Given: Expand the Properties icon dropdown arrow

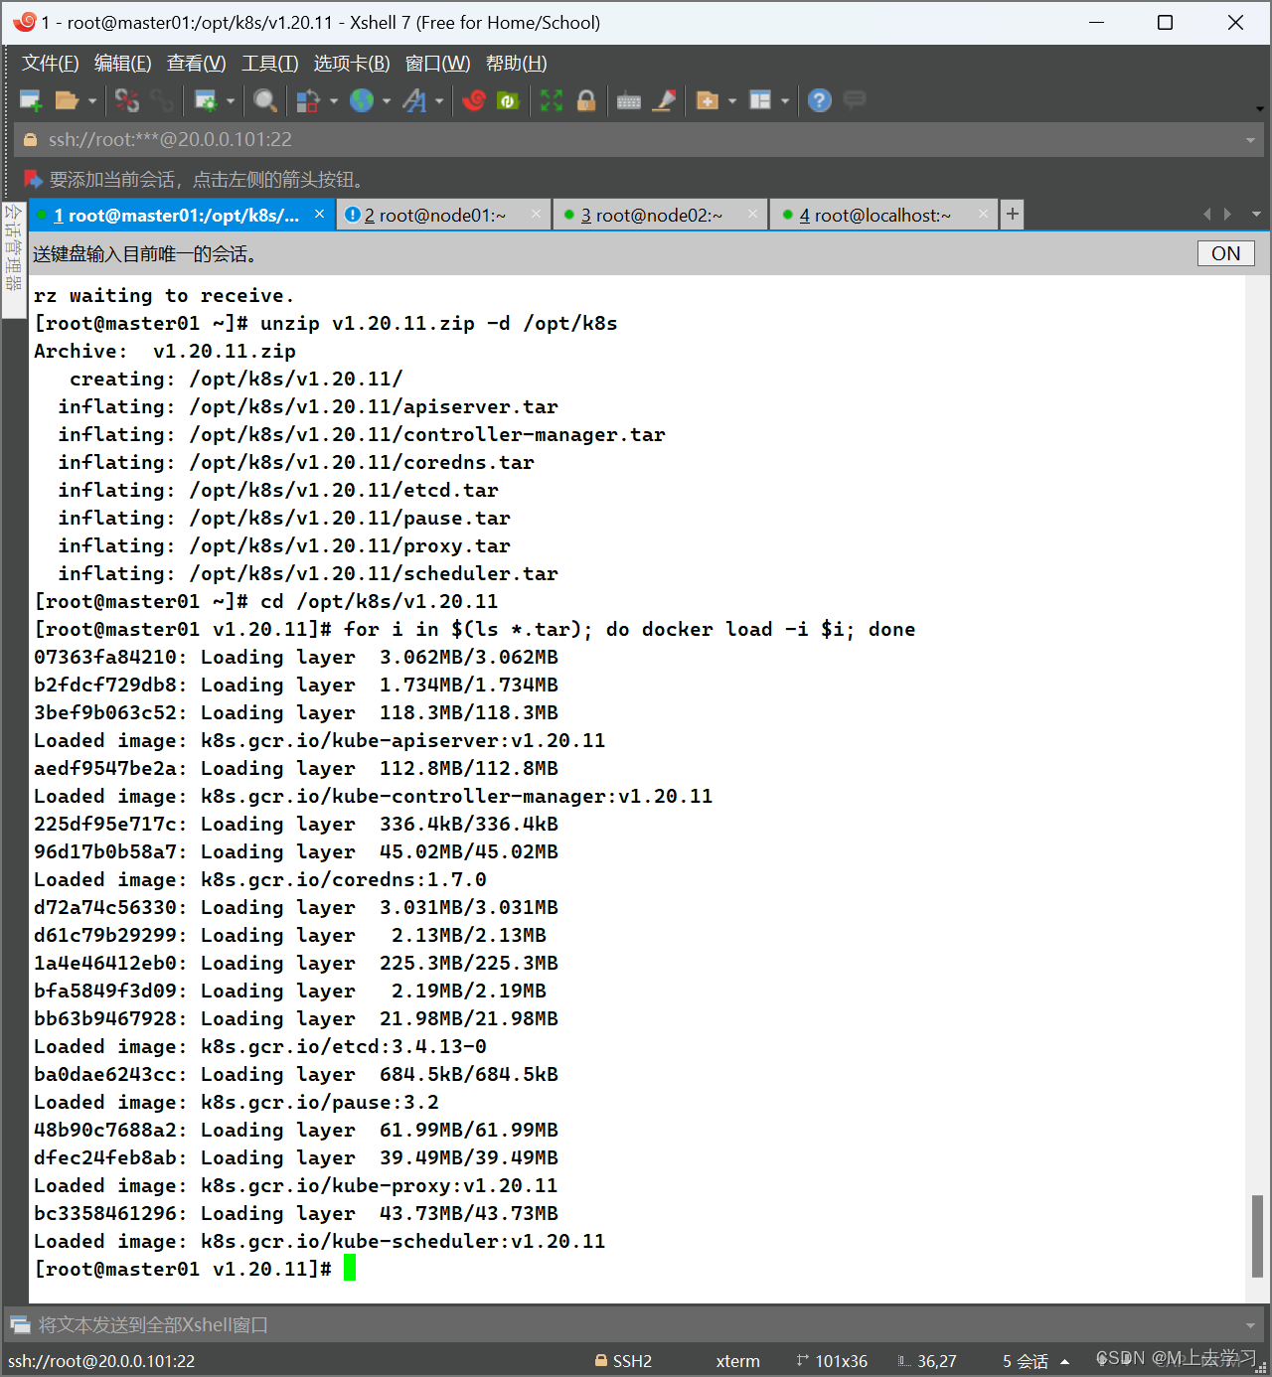Looking at the screenshot, I should (x=231, y=100).
